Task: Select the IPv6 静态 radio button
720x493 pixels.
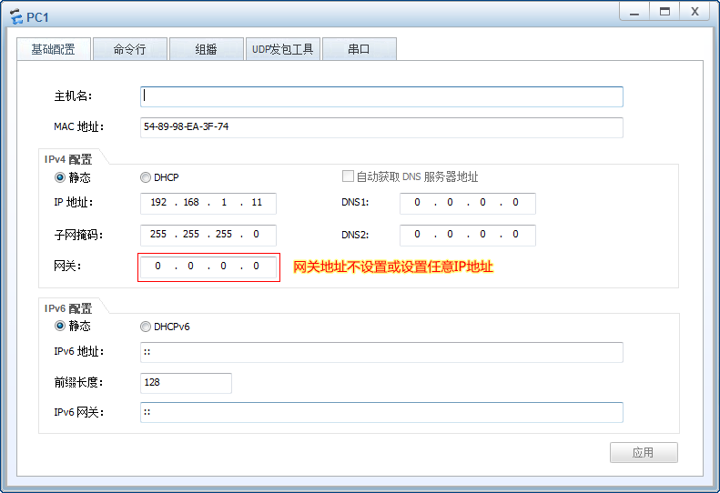Action: pos(60,326)
